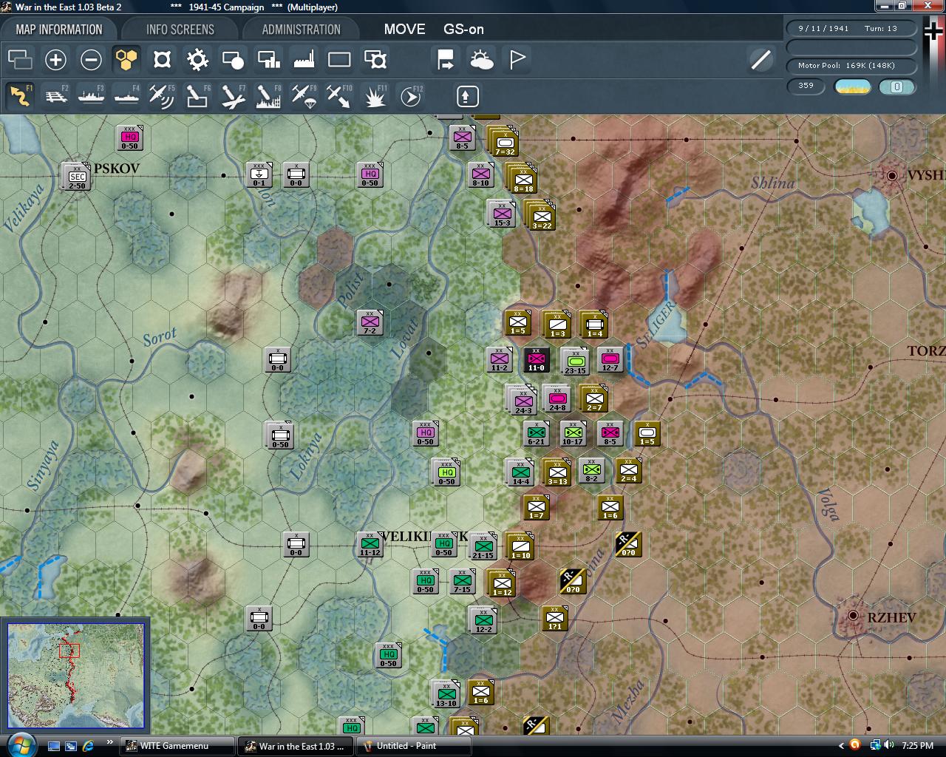Select the F1 Move mode

20,96
